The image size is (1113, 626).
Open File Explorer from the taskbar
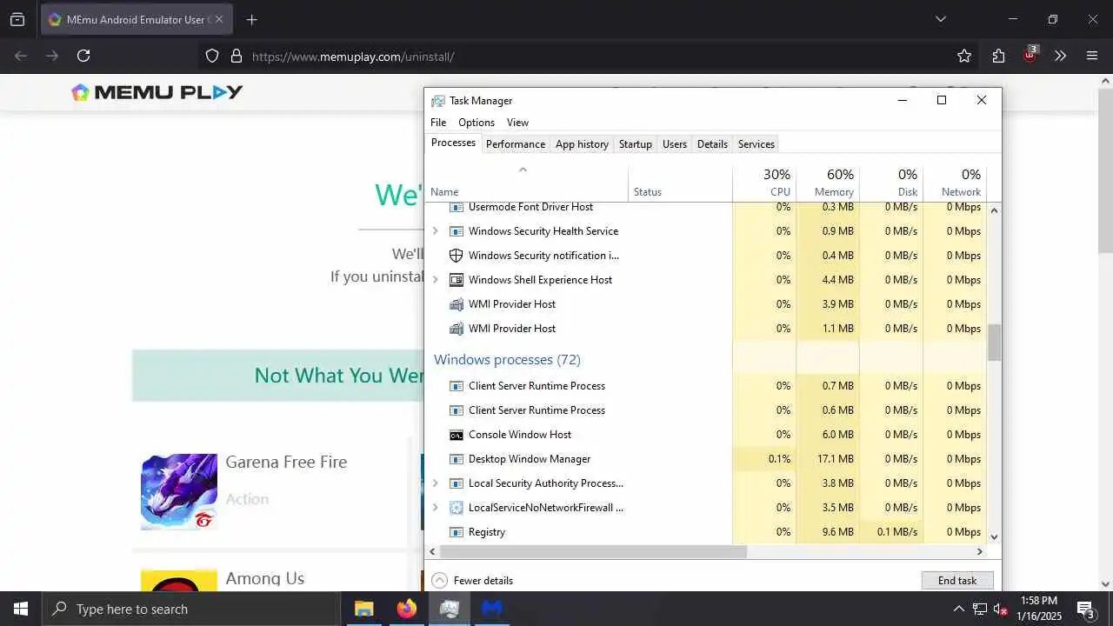point(363,609)
